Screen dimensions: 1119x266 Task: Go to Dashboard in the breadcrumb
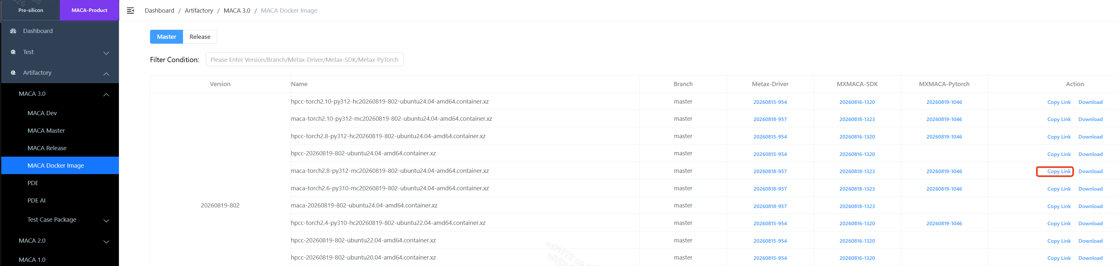(159, 10)
